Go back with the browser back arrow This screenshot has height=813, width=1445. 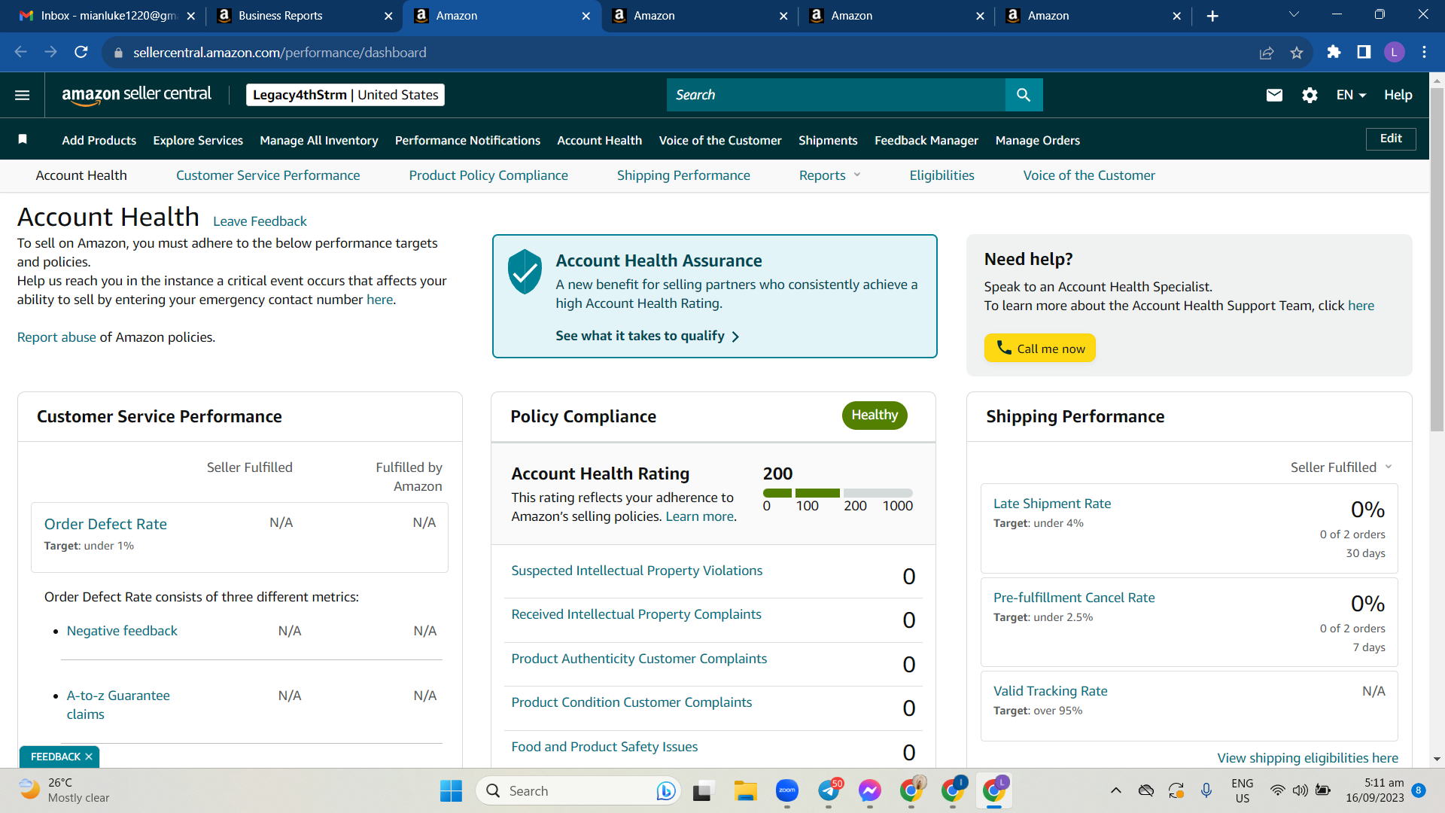point(21,52)
